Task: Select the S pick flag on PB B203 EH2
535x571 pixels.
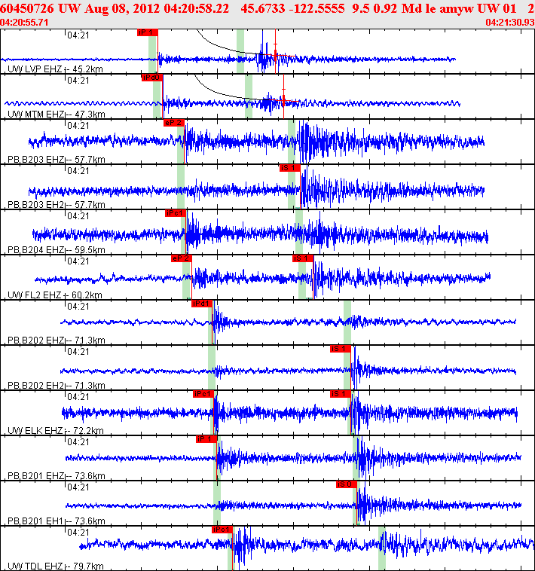Action: (290, 168)
